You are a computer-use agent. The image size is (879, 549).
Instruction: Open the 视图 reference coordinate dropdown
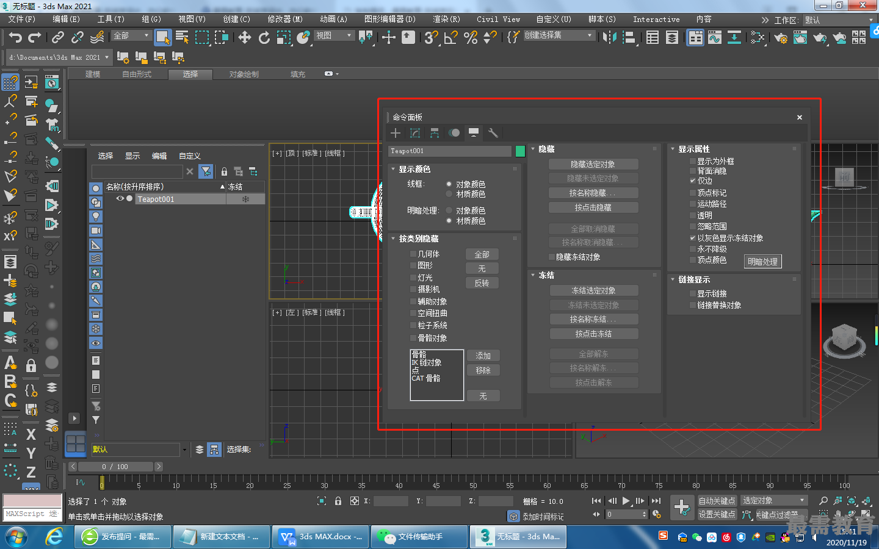click(334, 36)
